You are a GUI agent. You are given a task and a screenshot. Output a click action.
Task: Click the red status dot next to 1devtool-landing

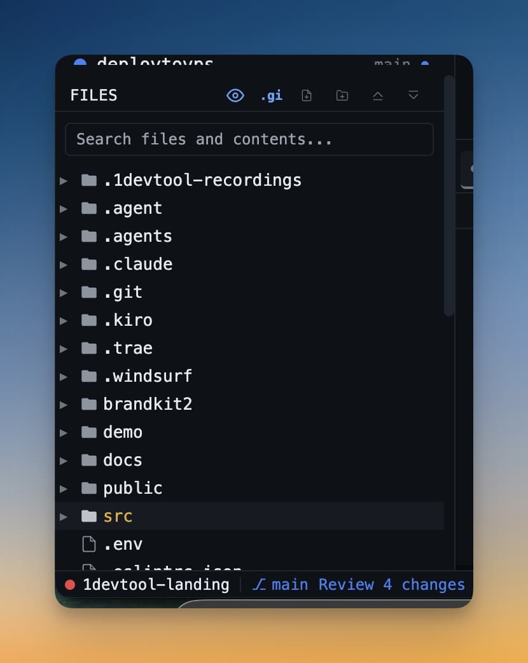pyautogui.click(x=70, y=585)
